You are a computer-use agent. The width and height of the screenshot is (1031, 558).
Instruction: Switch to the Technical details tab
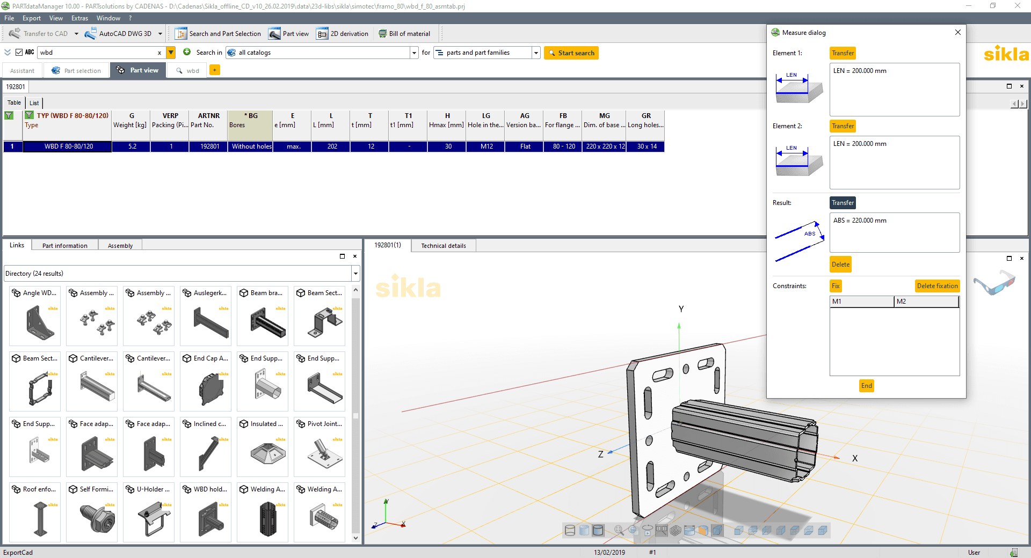(x=443, y=246)
